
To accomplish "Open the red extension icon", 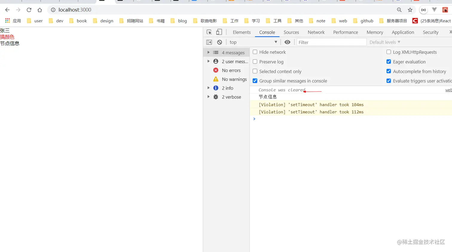I will (x=445, y=10).
